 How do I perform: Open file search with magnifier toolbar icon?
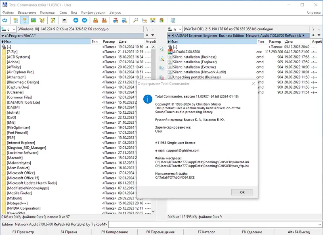[135, 20]
